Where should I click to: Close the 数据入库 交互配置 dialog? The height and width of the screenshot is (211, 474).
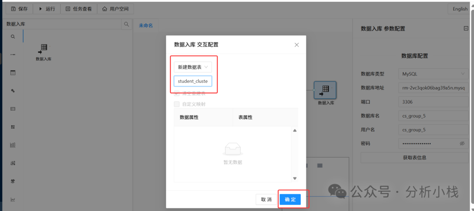[297, 45]
